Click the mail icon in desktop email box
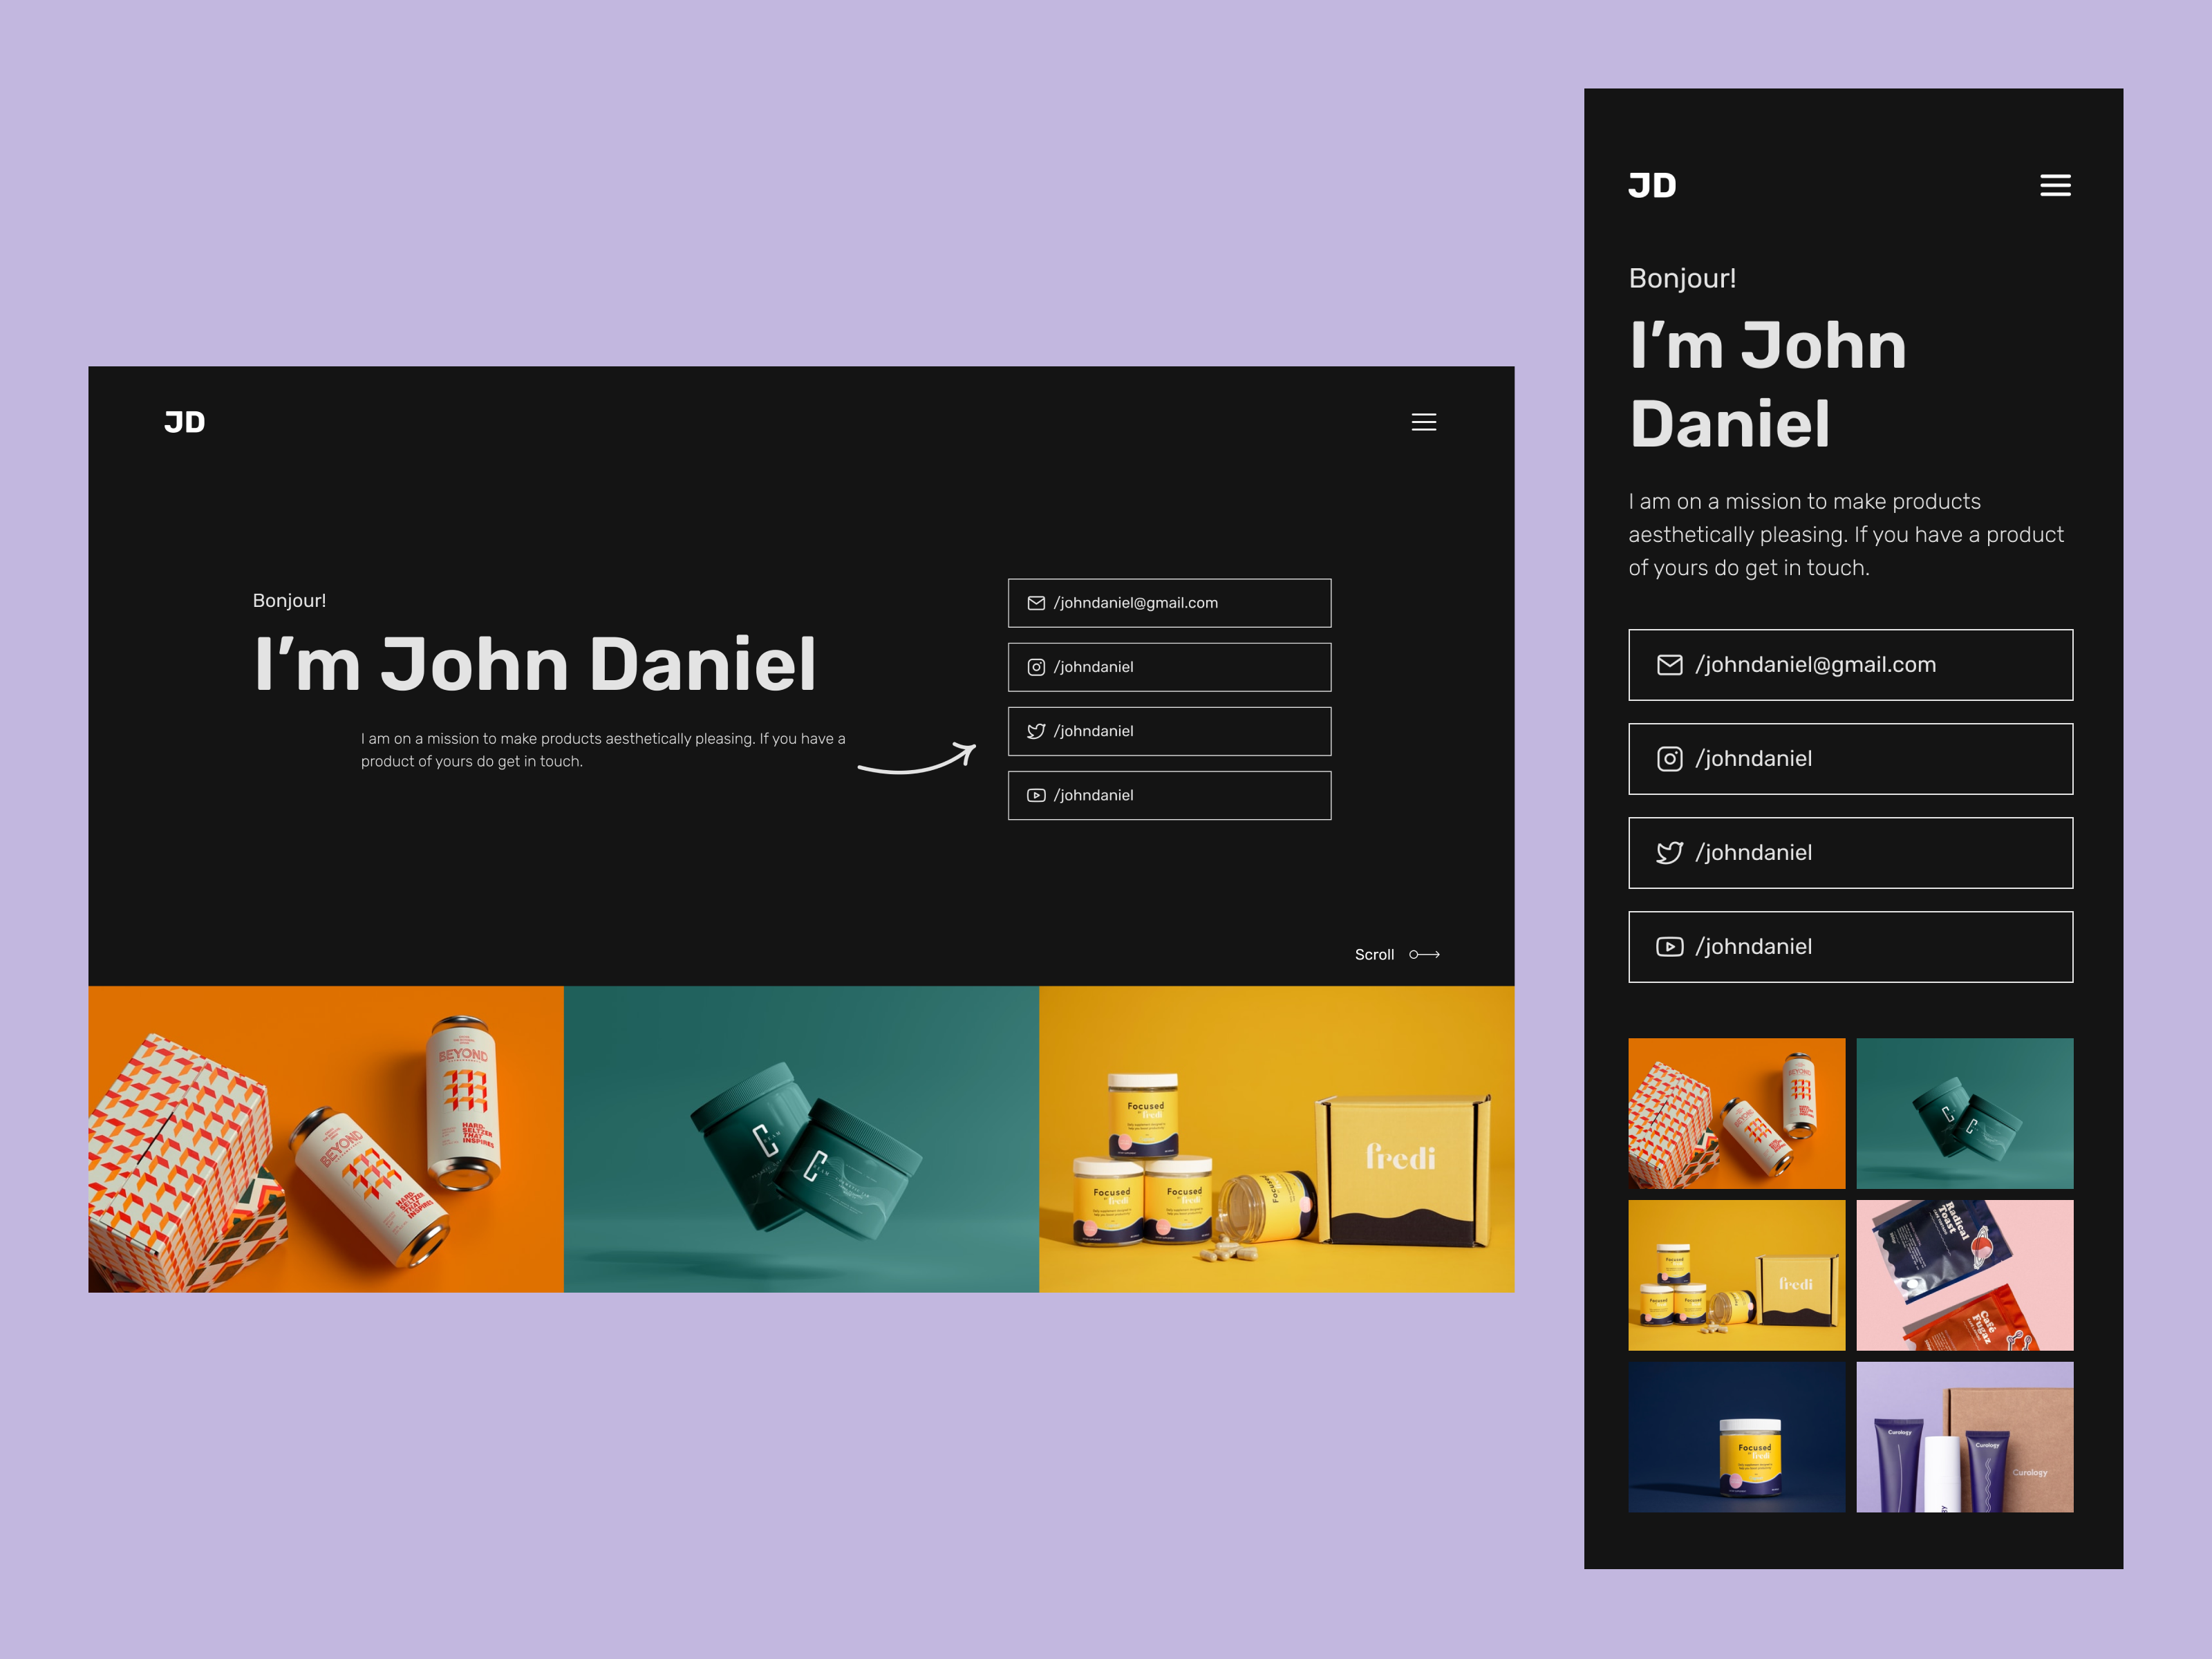 click(x=1036, y=603)
